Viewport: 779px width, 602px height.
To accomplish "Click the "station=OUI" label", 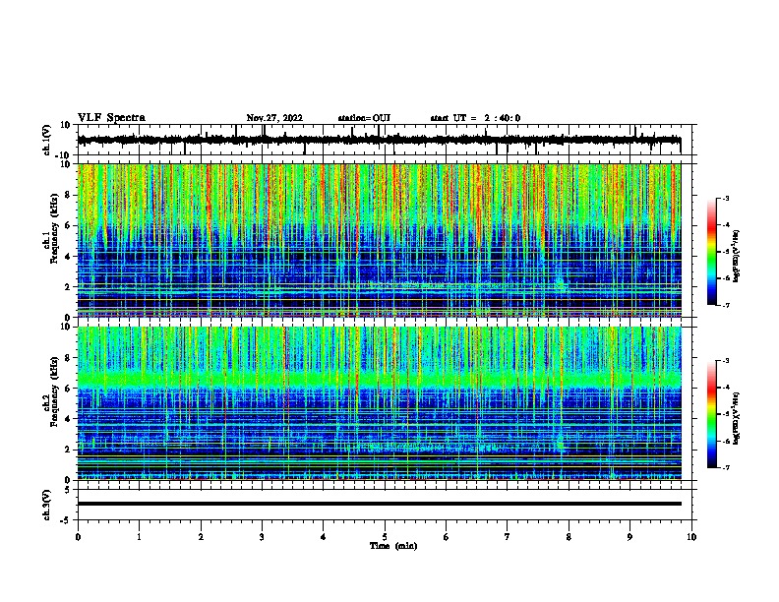I will (364, 118).
